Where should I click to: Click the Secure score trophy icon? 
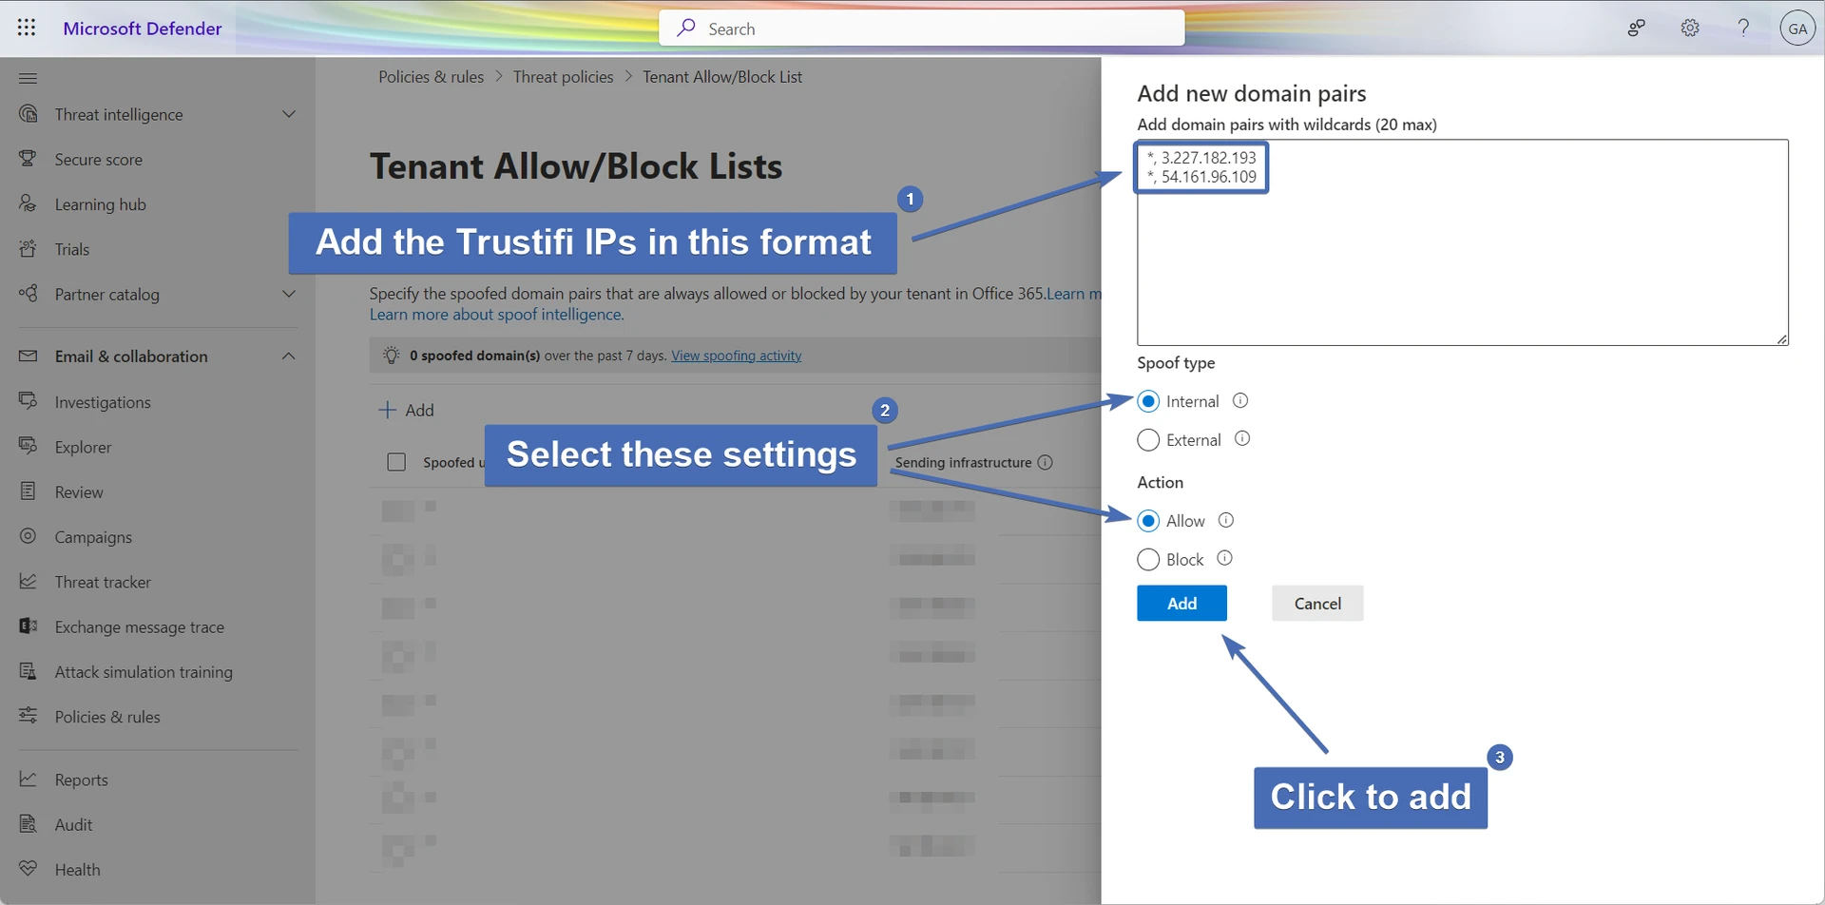click(x=29, y=159)
